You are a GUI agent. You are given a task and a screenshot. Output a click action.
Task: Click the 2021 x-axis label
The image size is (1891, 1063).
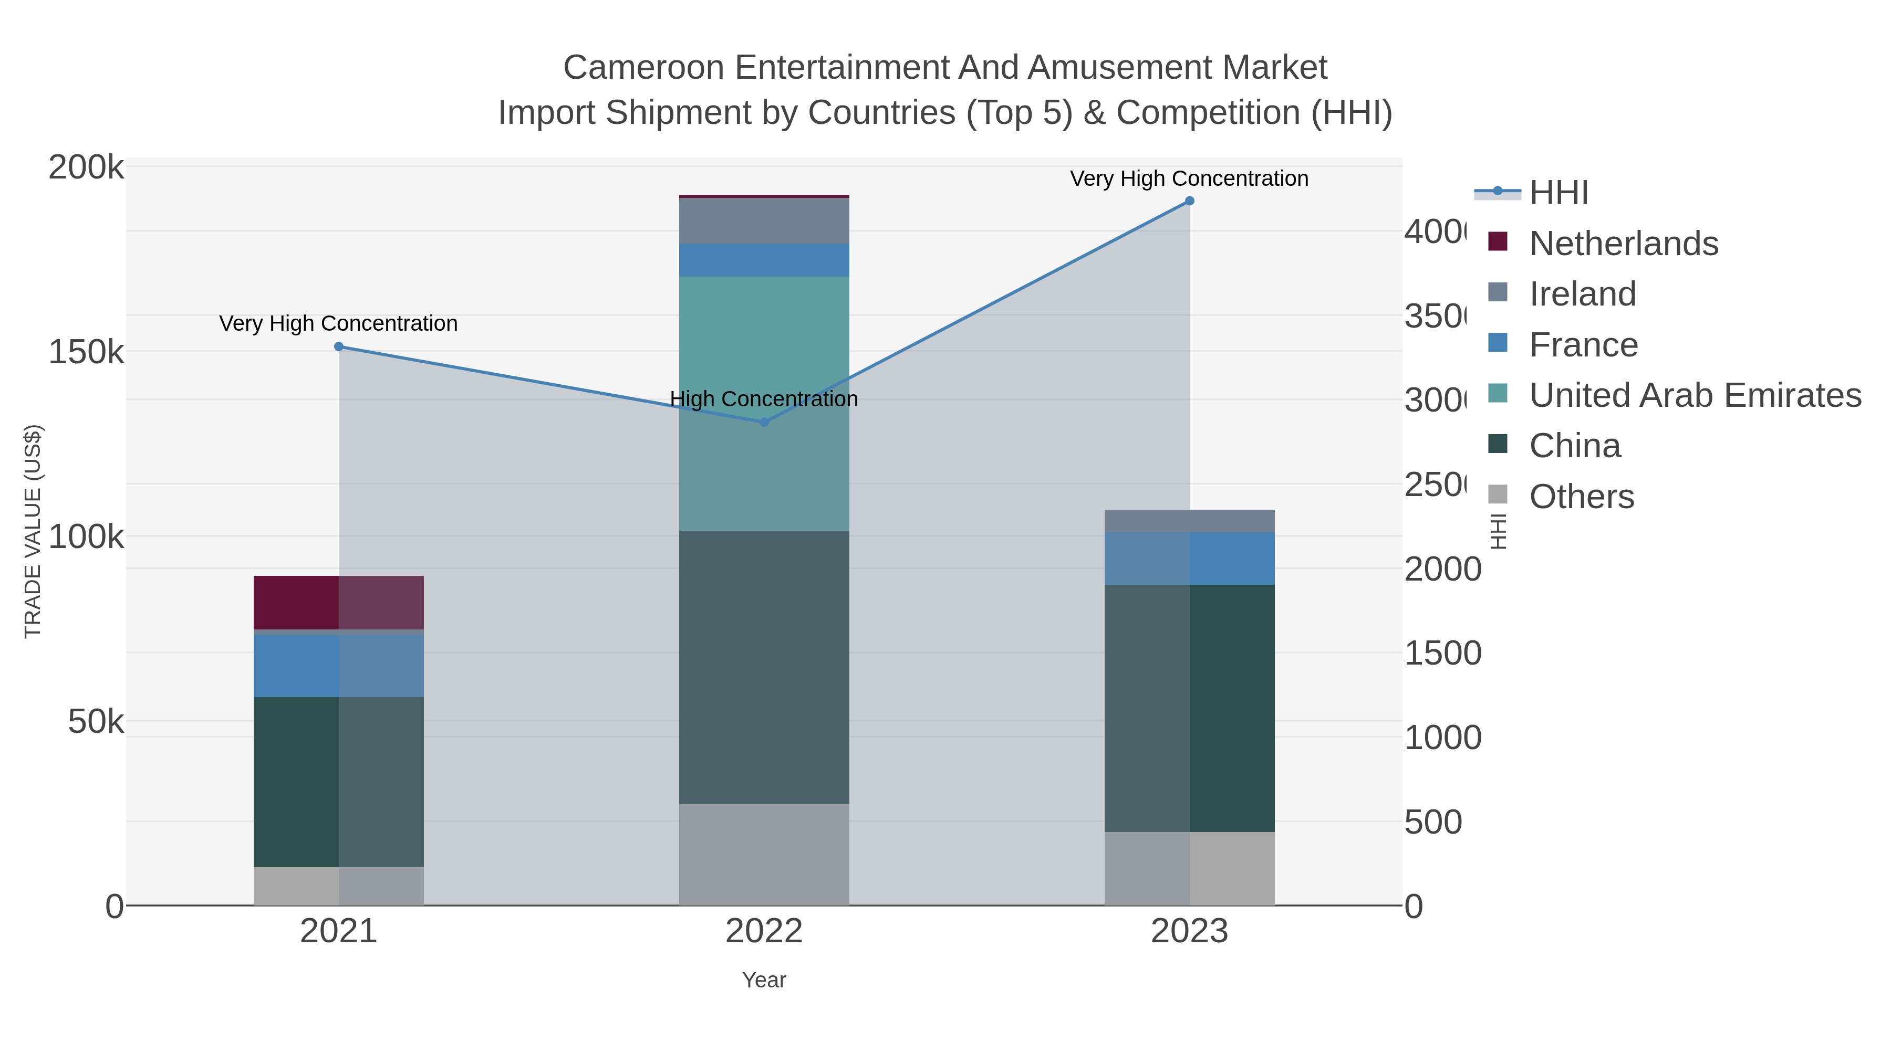point(338,931)
